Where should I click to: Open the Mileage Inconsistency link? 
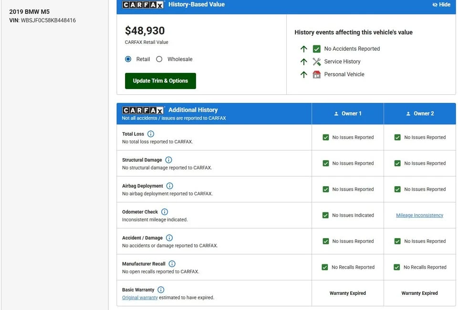coord(419,215)
